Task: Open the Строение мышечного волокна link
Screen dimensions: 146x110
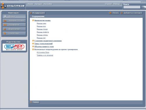Action: tap(48, 41)
